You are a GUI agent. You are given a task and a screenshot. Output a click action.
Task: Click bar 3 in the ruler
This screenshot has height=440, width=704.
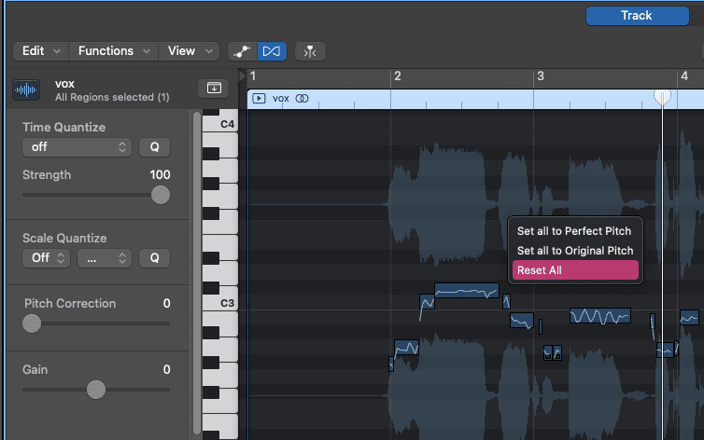click(x=541, y=76)
